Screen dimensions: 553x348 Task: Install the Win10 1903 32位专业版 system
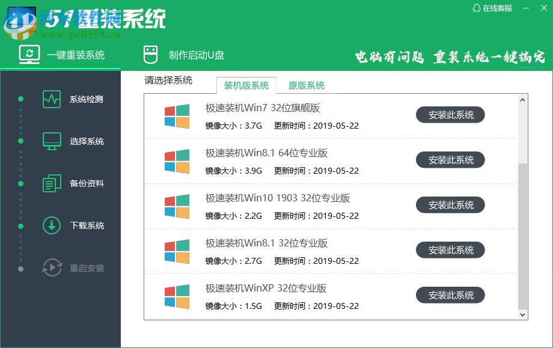point(450,205)
